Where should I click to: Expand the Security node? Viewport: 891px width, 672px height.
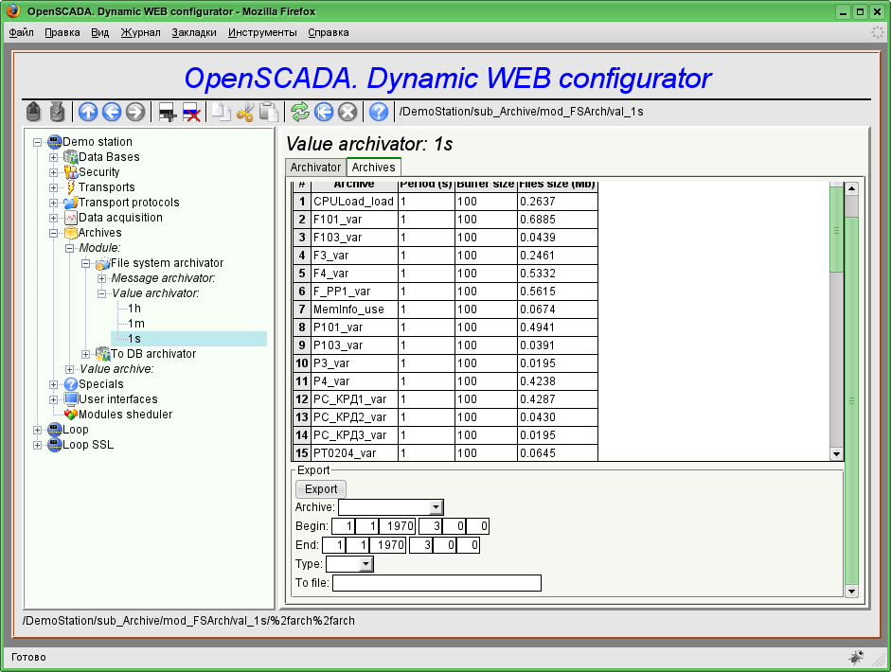pos(53,172)
